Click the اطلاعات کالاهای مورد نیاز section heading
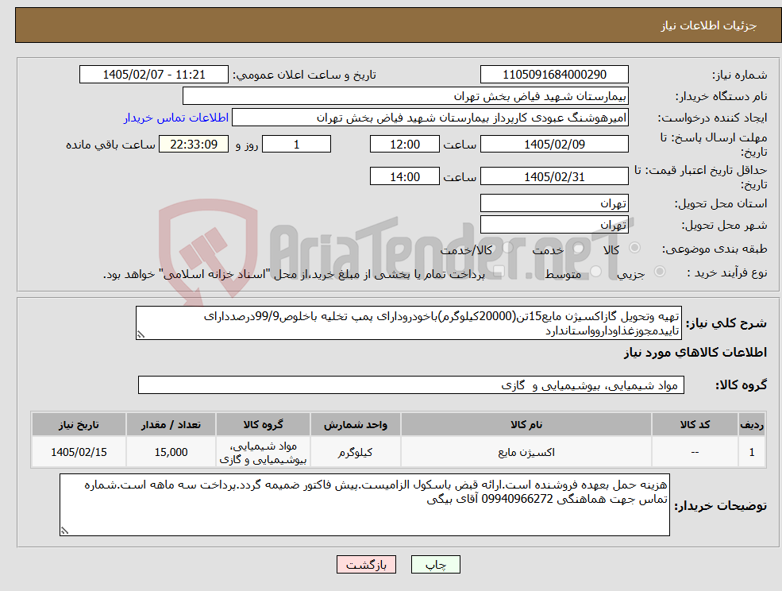This screenshot has width=782, height=591. point(695,353)
